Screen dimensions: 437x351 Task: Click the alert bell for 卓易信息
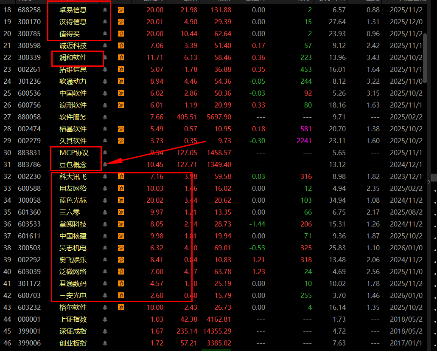(x=105, y=10)
